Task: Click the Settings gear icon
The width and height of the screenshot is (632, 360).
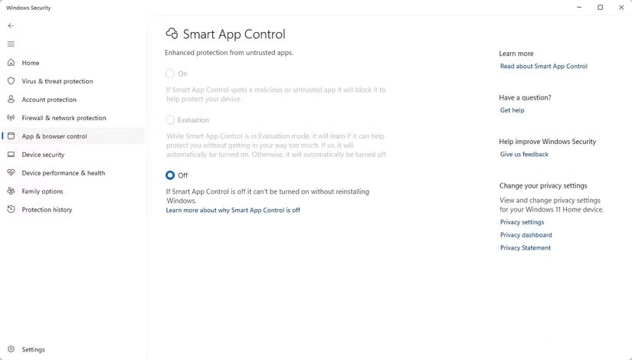Action: click(11, 349)
